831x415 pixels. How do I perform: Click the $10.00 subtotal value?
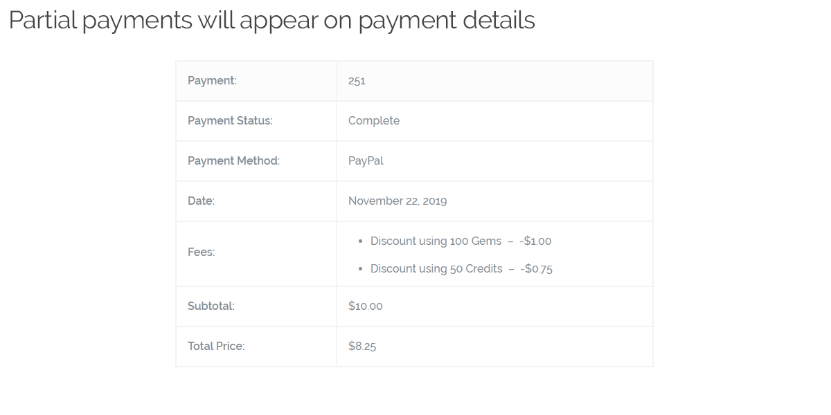[x=366, y=306]
